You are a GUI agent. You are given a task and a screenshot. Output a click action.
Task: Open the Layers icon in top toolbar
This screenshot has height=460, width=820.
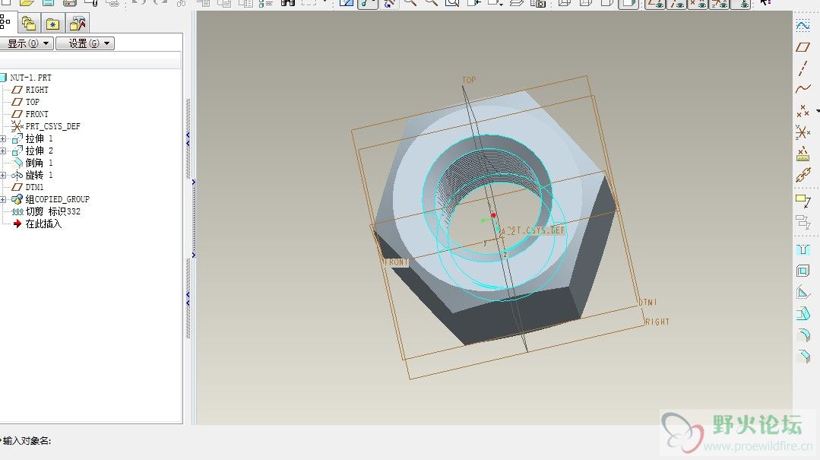[x=516, y=3]
